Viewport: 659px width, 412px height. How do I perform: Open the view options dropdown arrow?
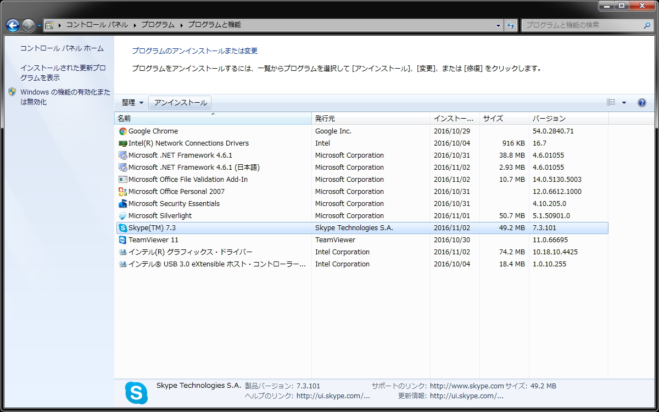pos(624,103)
